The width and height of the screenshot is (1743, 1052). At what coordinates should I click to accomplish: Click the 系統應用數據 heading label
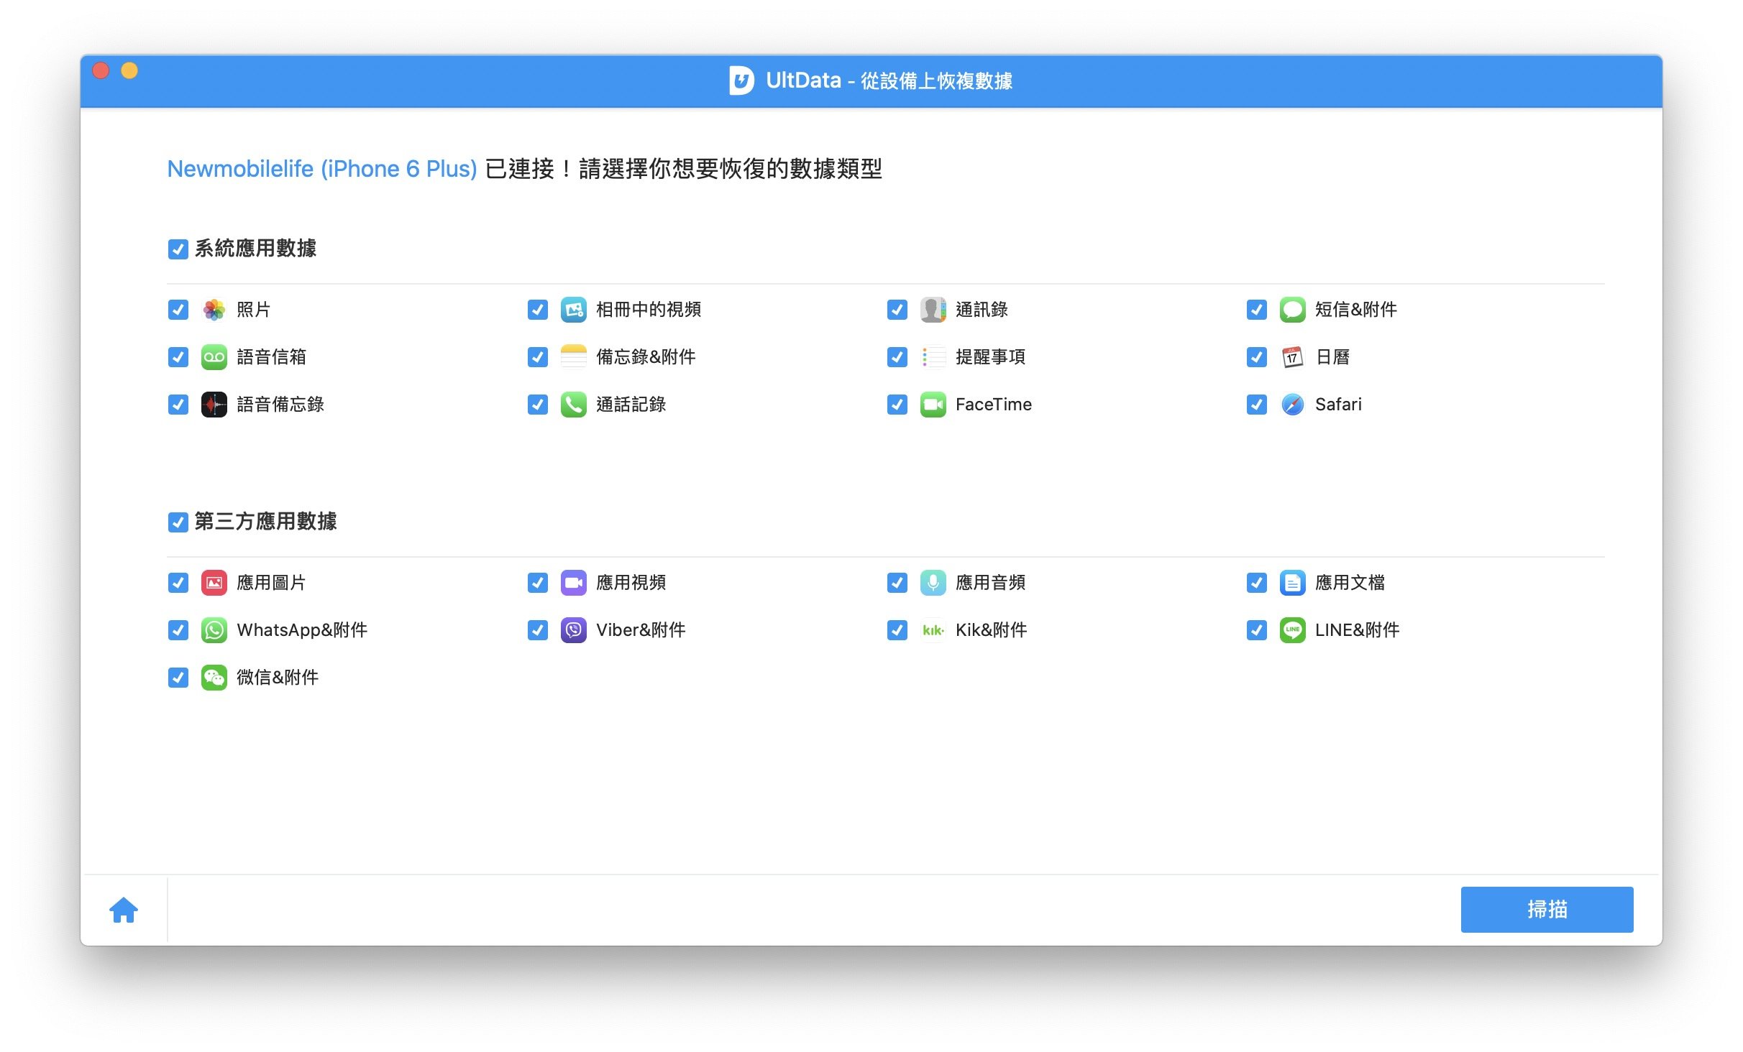pyautogui.click(x=255, y=249)
